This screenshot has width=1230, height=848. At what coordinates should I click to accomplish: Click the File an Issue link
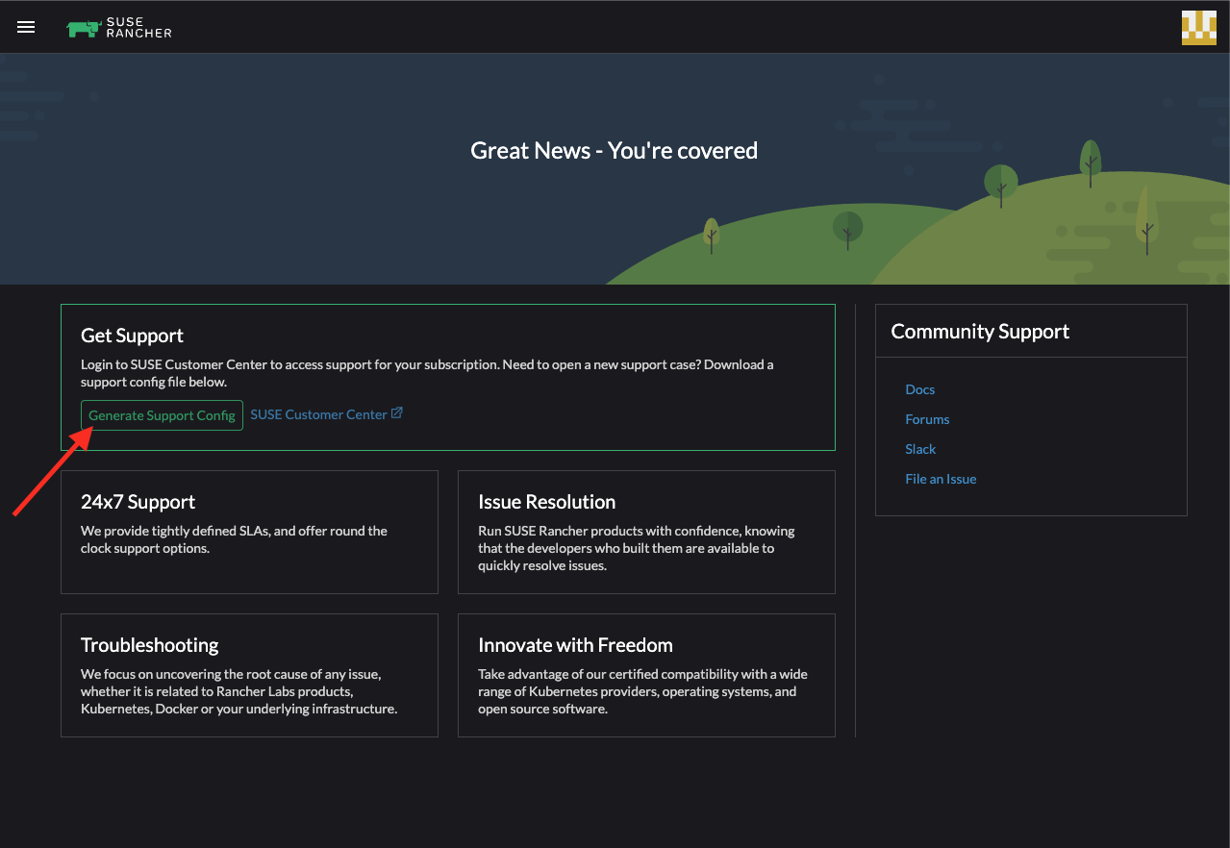(x=941, y=479)
